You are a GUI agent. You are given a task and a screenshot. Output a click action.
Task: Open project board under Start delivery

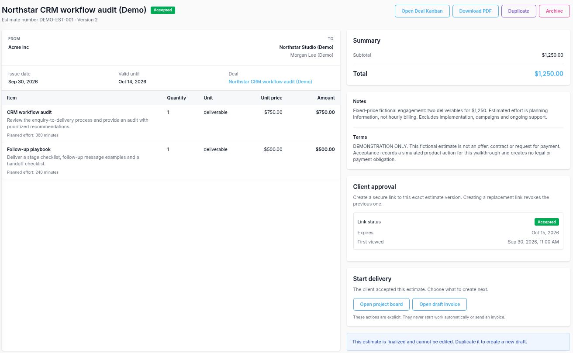click(x=381, y=304)
